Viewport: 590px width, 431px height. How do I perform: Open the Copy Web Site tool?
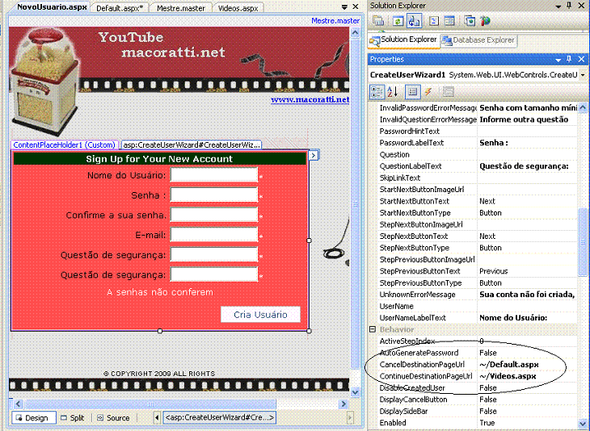(x=470, y=21)
